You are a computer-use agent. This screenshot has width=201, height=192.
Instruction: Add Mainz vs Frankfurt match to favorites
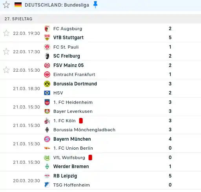click(x=6, y=70)
